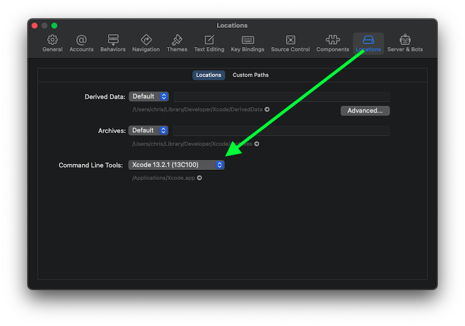Open the Source Control preferences pane
The width and height of the screenshot is (465, 326).
click(x=290, y=43)
